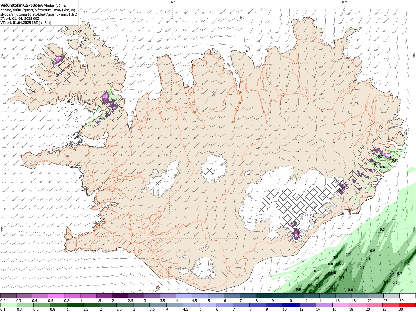Image resolution: width=416 pixels, height=312 pixels.
Task: Pick the darkest green swatch labeled 1 in lower legend
Action: click(75, 305)
